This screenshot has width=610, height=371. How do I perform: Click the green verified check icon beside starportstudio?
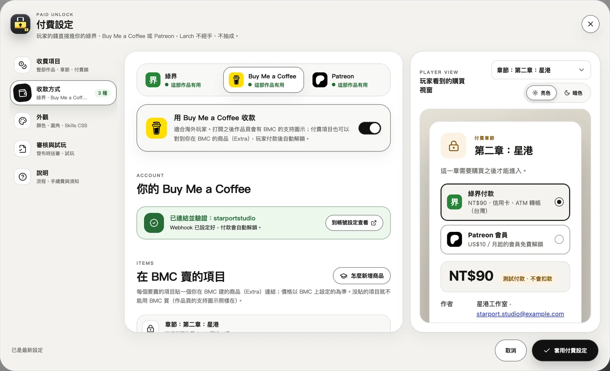coord(154,223)
